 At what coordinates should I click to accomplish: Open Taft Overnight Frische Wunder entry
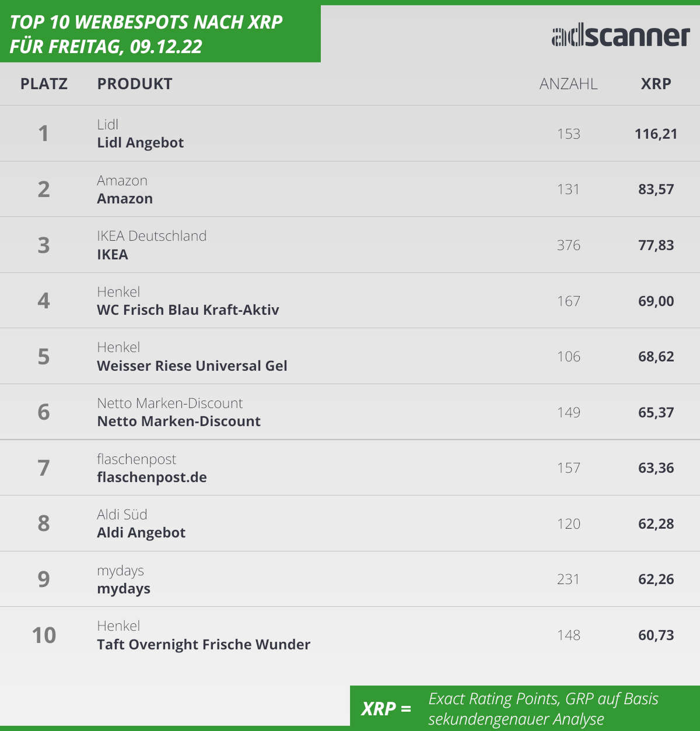coord(204,645)
